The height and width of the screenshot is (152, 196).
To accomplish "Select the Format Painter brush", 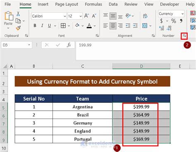I will pos(18,28).
